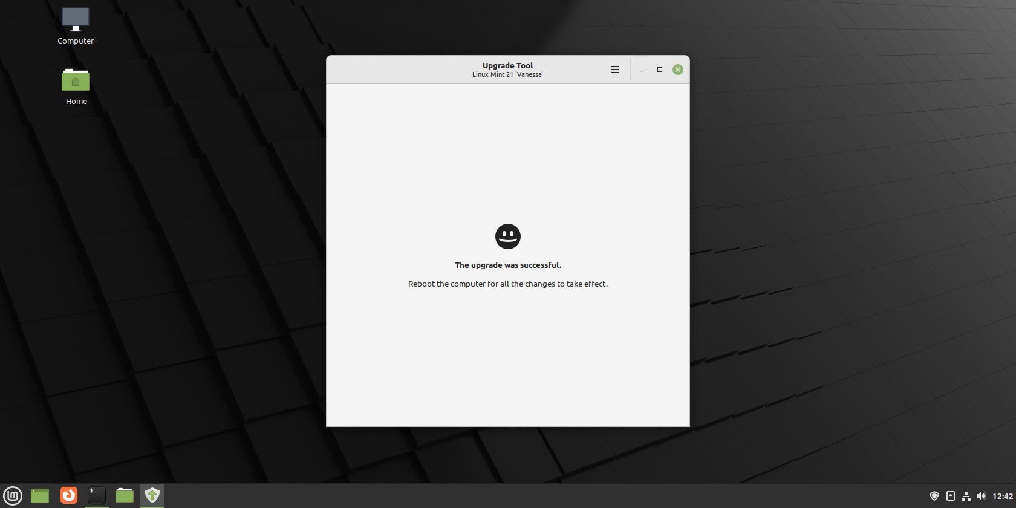This screenshot has height=508, width=1016.
Task: Open the clock showing 12:42
Action: tap(1003, 496)
